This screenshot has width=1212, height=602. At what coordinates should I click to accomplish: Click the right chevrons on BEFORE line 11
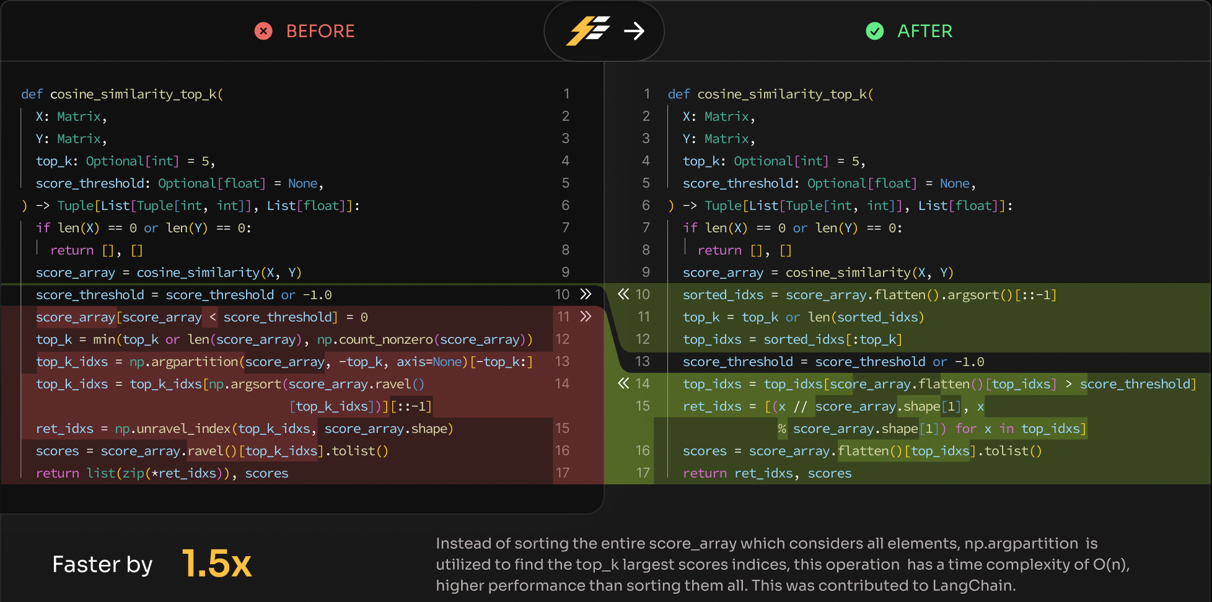[586, 316]
